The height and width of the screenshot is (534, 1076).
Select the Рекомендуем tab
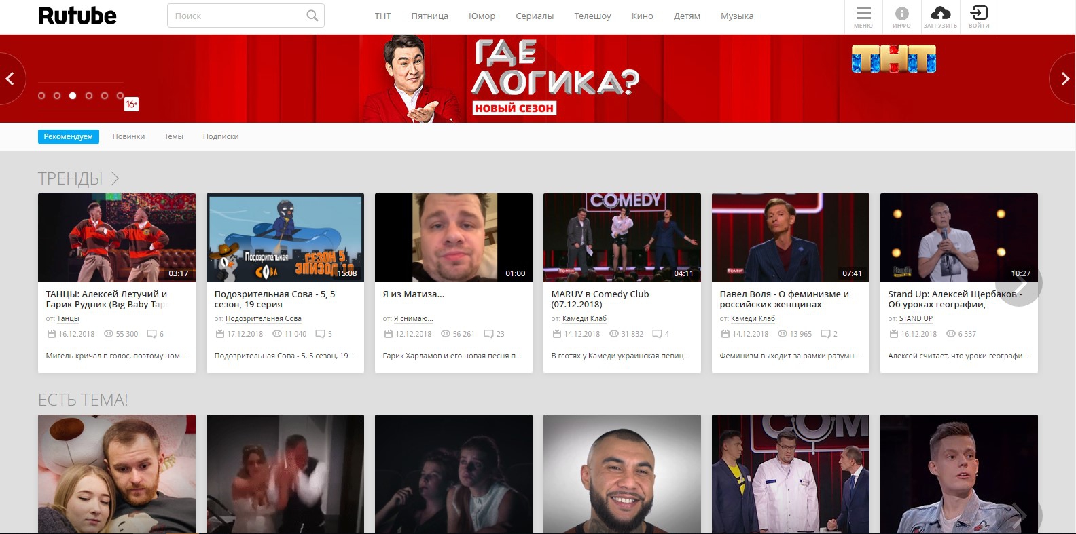(69, 136)
